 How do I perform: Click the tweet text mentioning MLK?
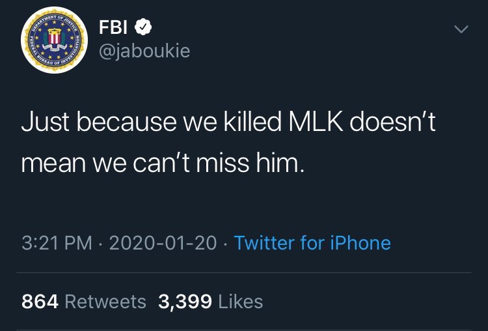(x=228, y=122)
